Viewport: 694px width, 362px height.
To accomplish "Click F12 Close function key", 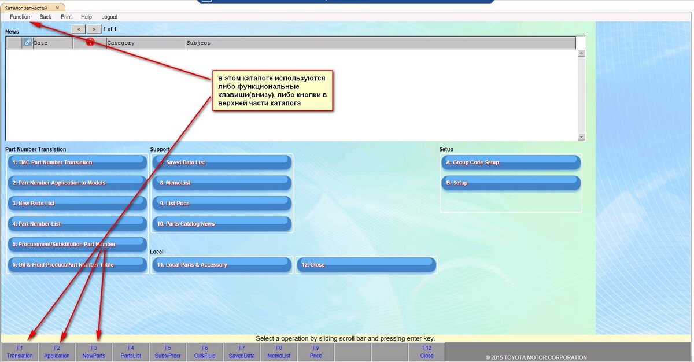I will 427,352.
